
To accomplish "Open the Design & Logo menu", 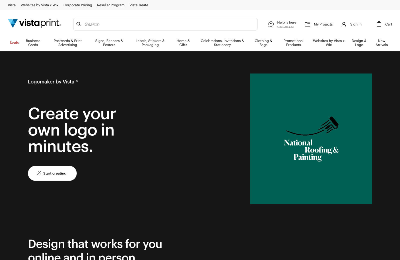I will (359, 43).
